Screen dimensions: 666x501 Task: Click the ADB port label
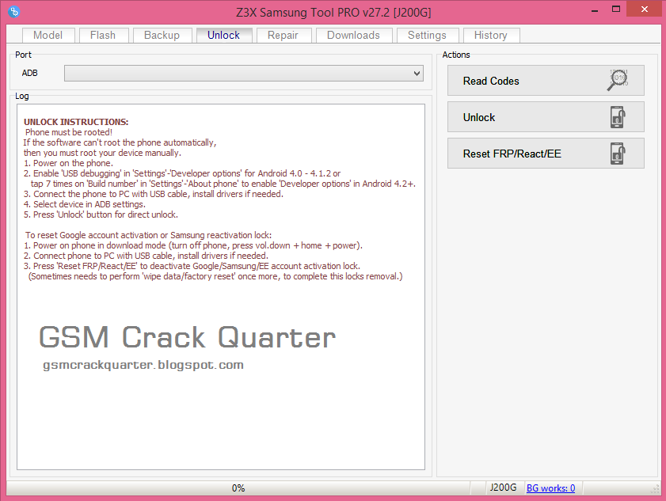tap(30, 73)
